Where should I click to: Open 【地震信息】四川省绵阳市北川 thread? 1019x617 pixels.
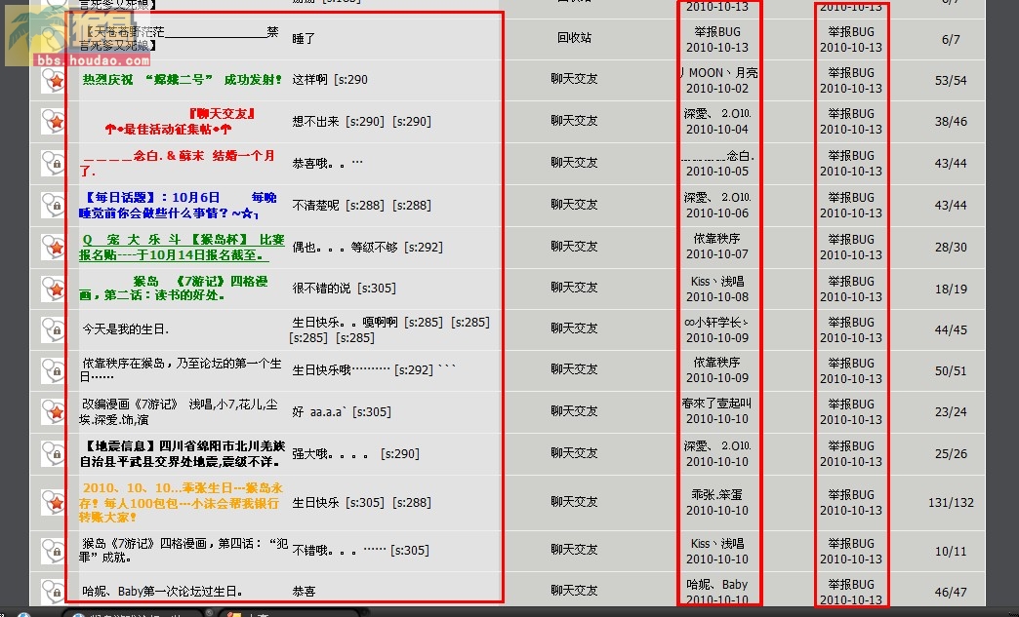[x=182, y=453]
